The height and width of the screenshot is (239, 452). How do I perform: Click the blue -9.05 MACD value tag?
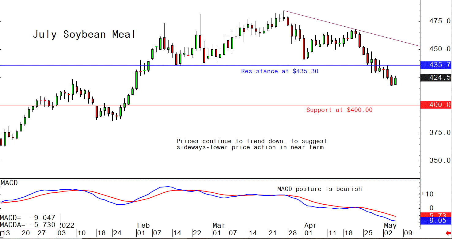436,221
